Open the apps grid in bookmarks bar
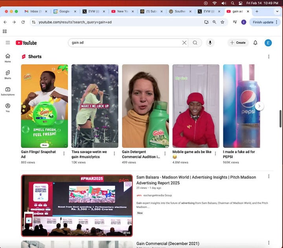Screen dimensions: 283x248 pos(5,31)
